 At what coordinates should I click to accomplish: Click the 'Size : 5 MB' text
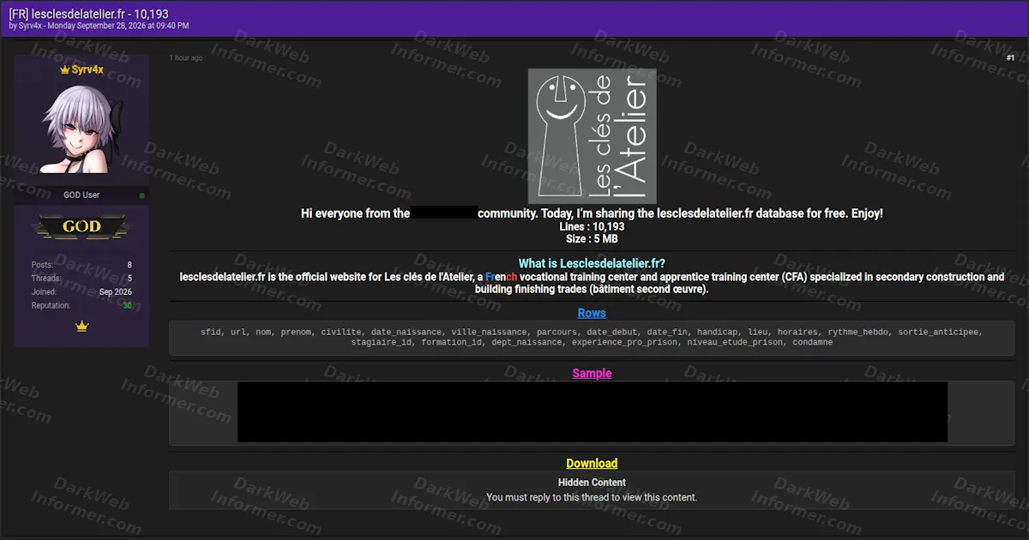tap(592, 239)
